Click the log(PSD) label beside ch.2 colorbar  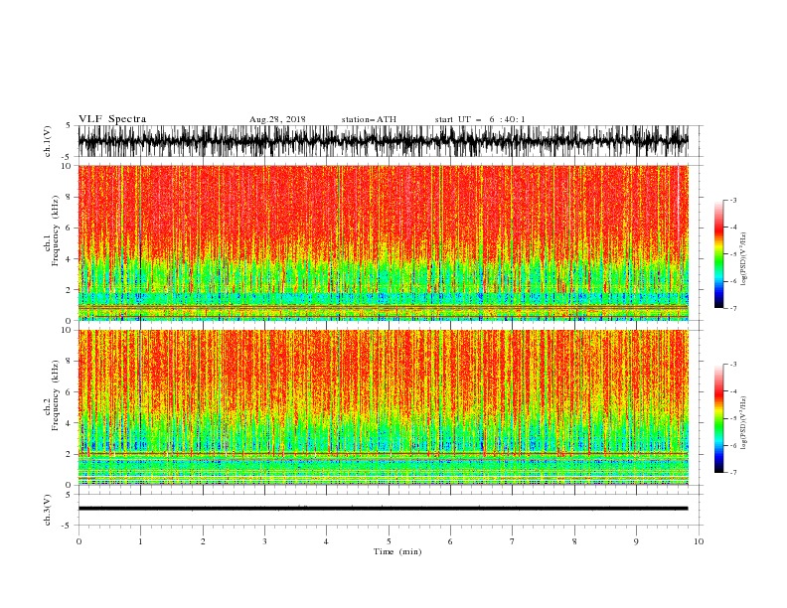click(743, 423)
